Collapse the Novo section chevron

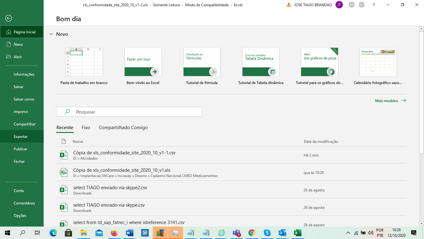point(51,34)
